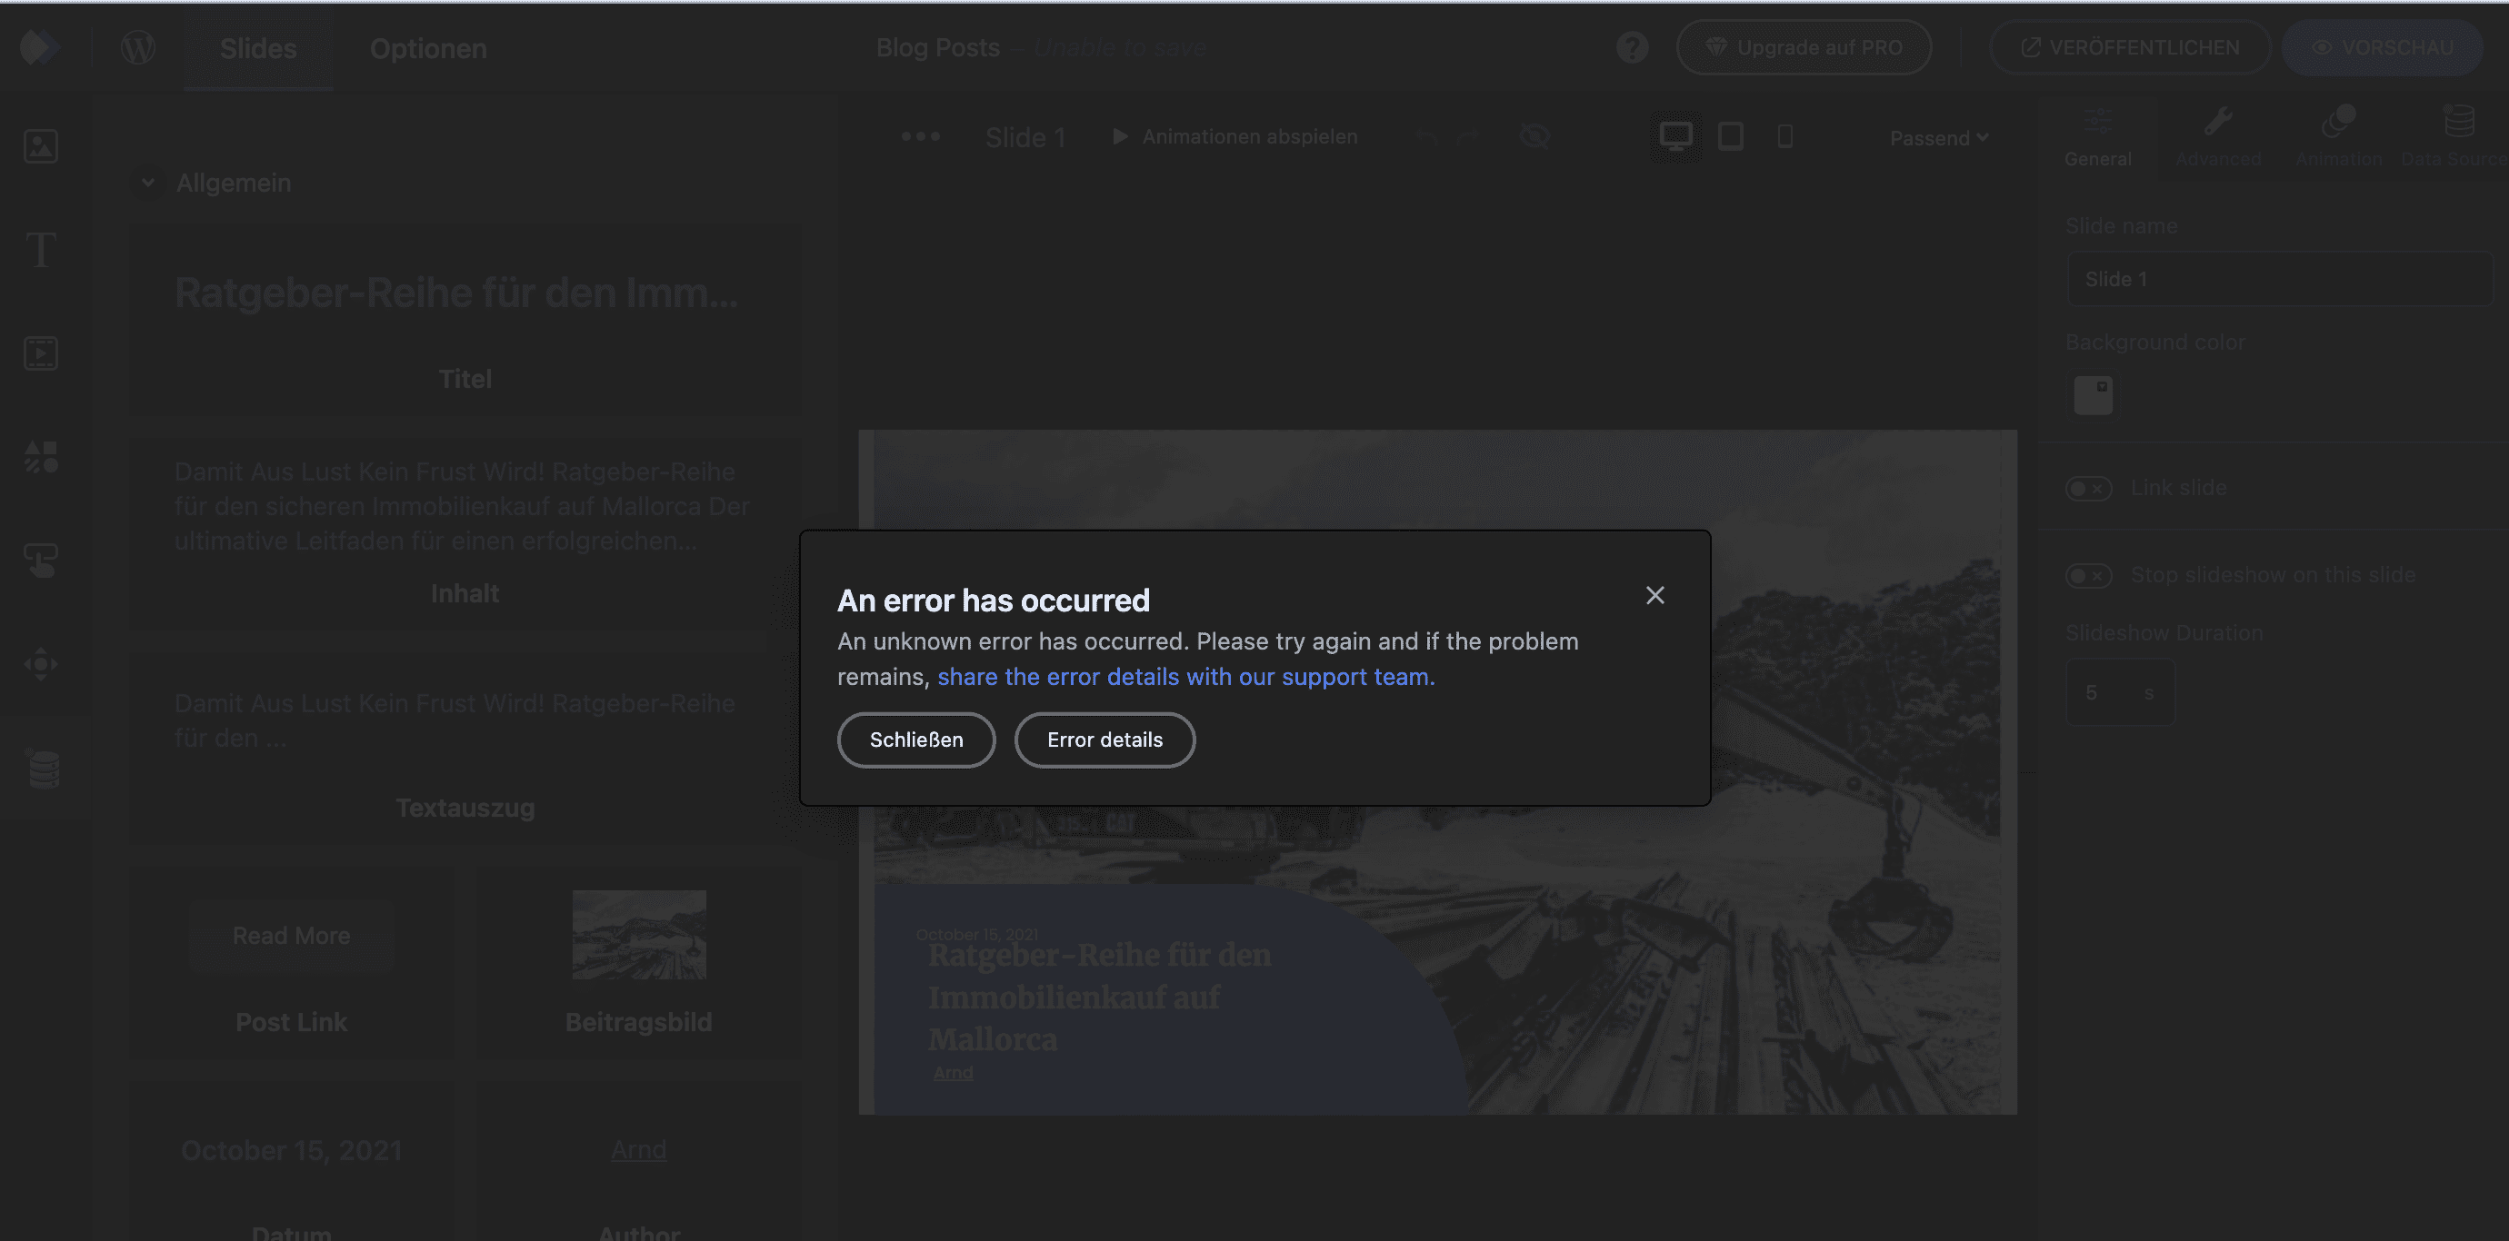Select the Text layer tool
This screenshot has width=2509, height=1241.
tap(40, 250)
